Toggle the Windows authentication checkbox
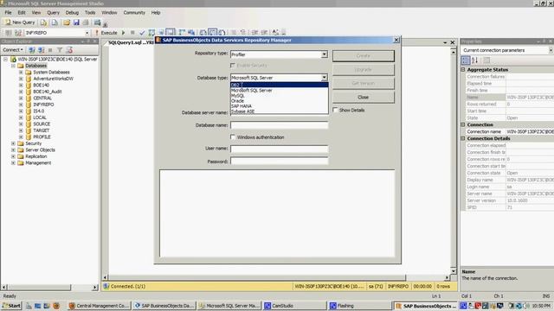This screenshot has width=554, height=311. click(x=233, y=137)
